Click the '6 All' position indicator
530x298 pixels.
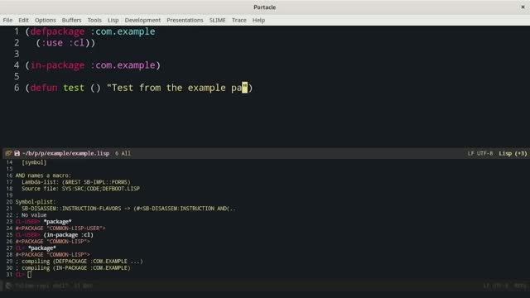click(123, 153)
